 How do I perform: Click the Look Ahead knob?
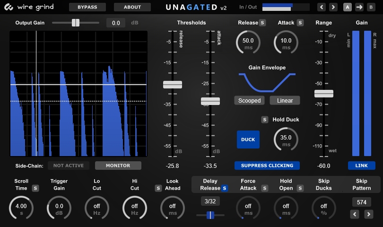click(x=173, y=208)
